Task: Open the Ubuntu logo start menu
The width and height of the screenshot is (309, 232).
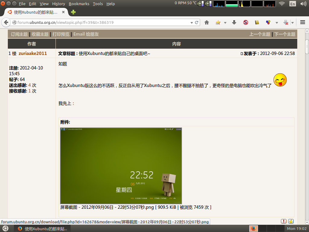Action: 5,228
